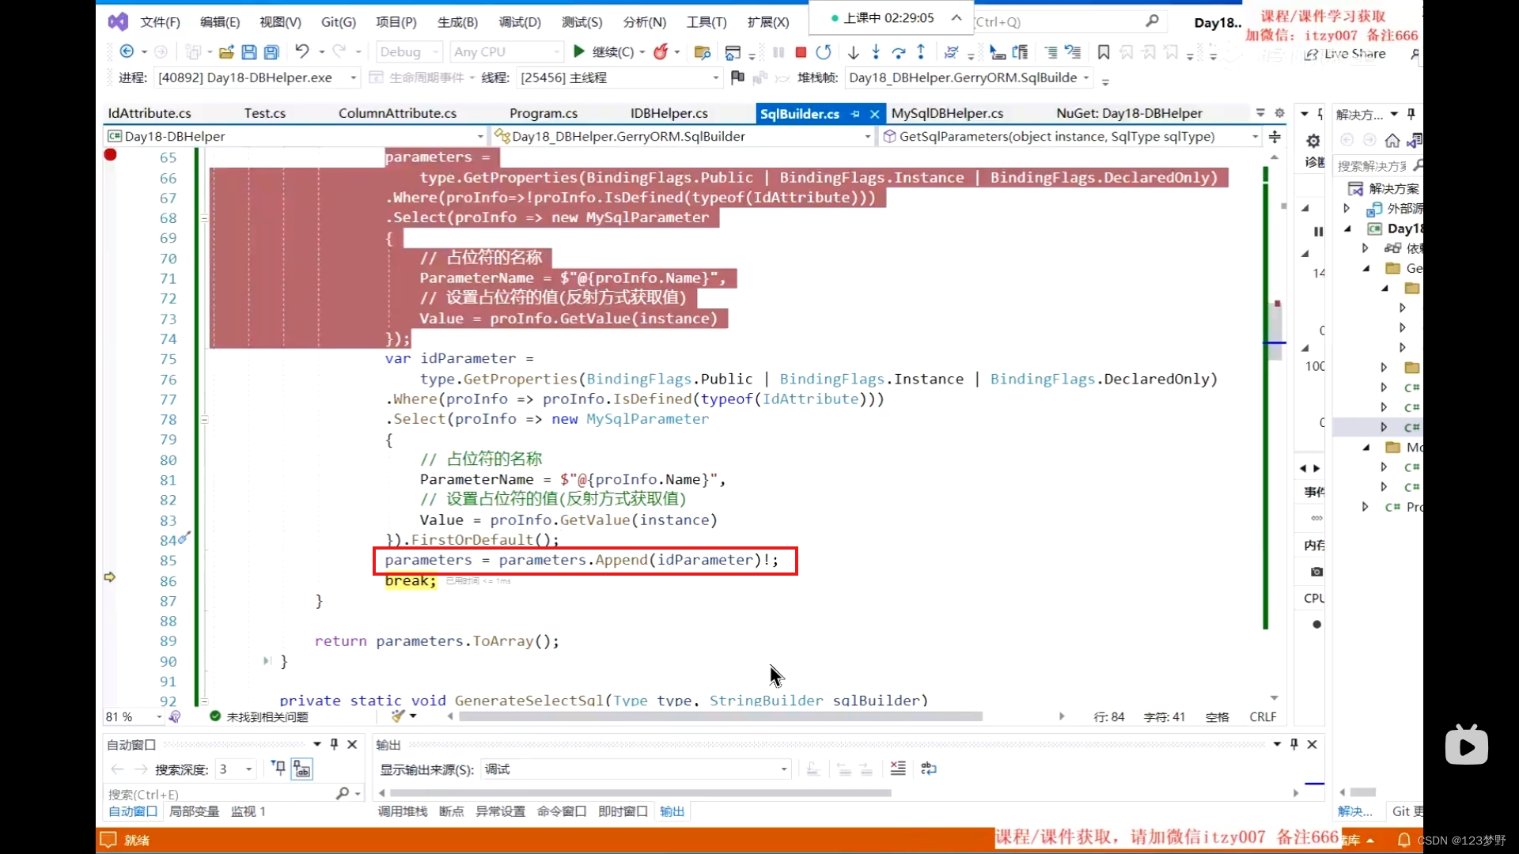Open the 搜索深度 dropdown
1519x854 pixels.
(x=236, y=769)
